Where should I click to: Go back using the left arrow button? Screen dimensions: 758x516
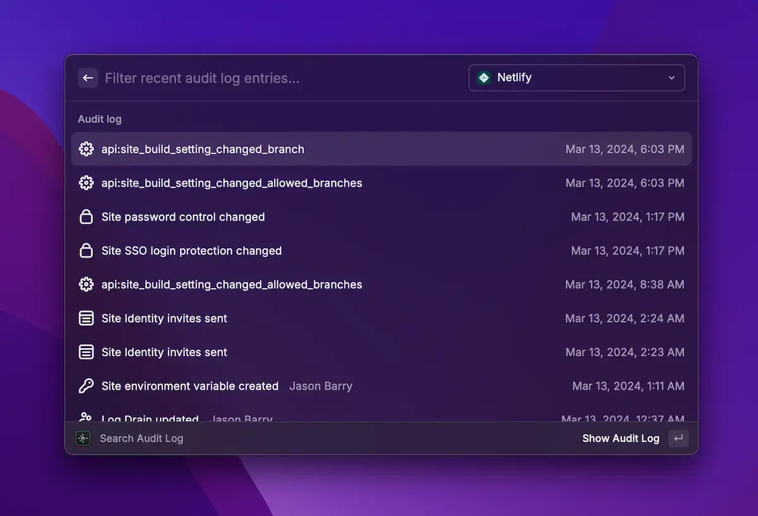click(x=88, y=78)
